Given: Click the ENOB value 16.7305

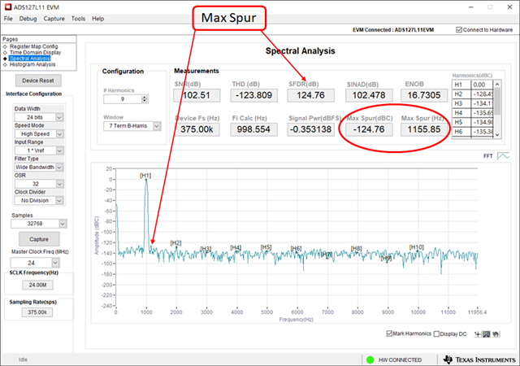Looking at the screenshot, I should pos(424,95).
